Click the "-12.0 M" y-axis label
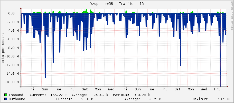This screenshot has height=103, width=234. tap(11, 65)
